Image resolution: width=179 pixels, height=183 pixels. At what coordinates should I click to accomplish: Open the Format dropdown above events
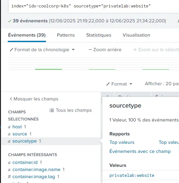(x=119, y=84)
